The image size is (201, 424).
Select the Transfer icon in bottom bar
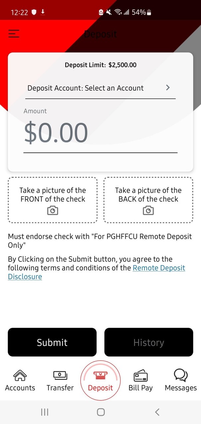pos(60,380)
